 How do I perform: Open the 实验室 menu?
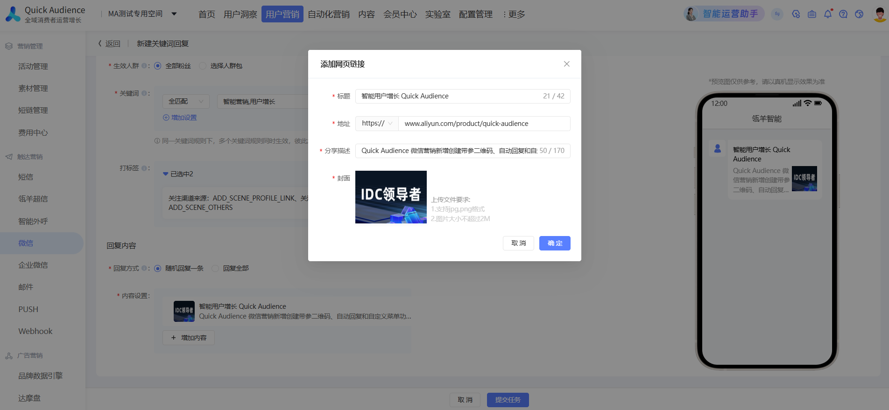coord(438,14)
